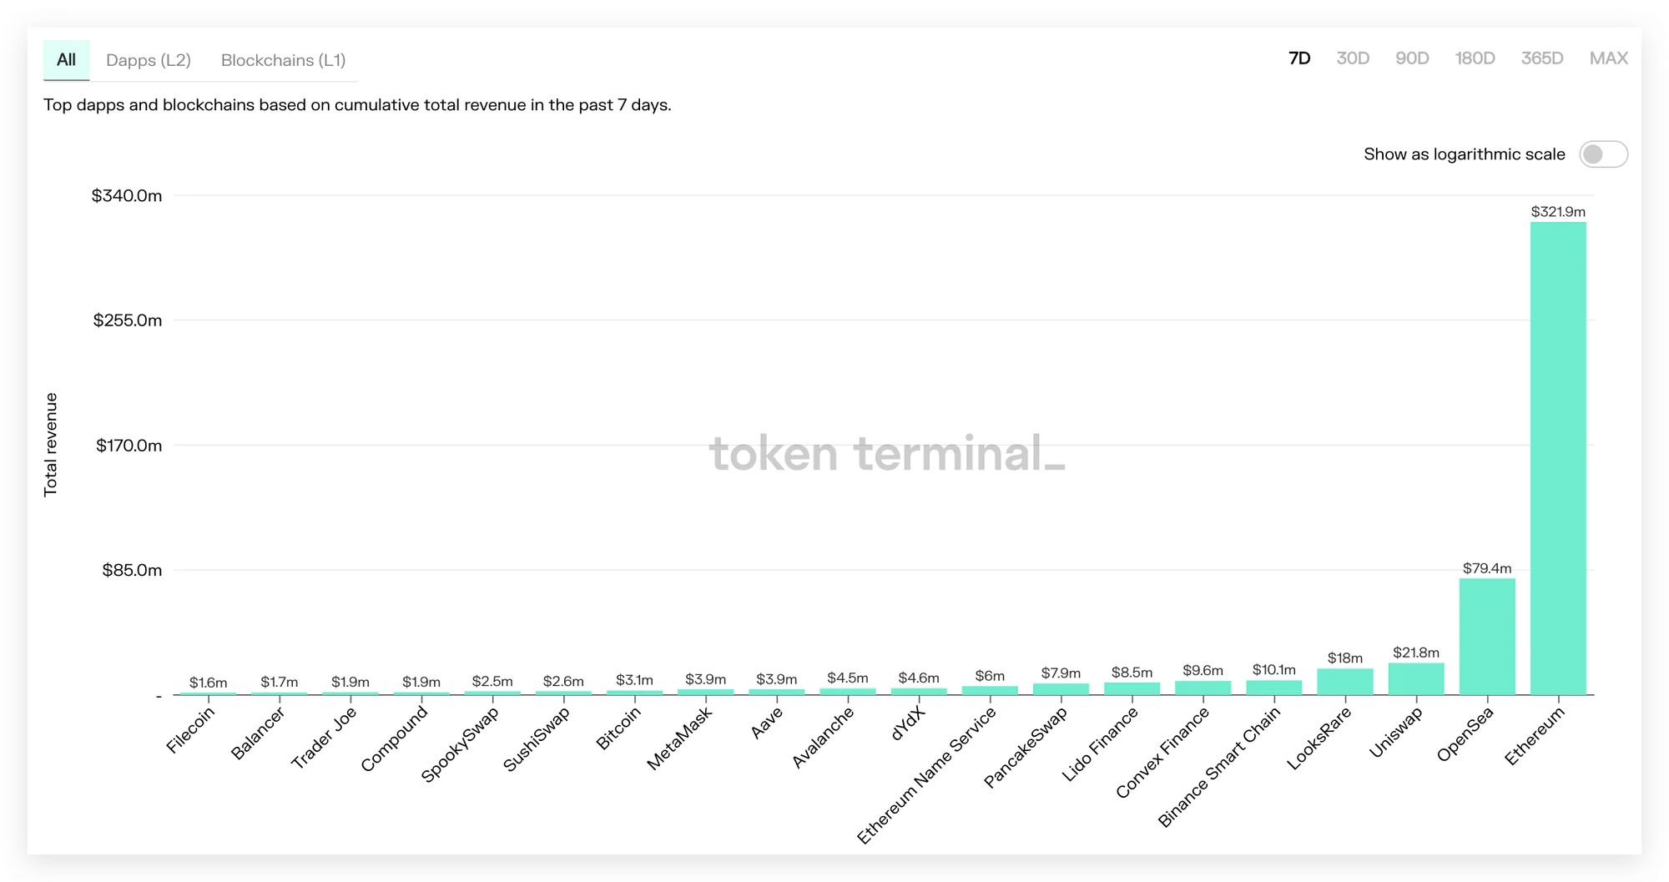Select the All tab

tap(66, 60)
